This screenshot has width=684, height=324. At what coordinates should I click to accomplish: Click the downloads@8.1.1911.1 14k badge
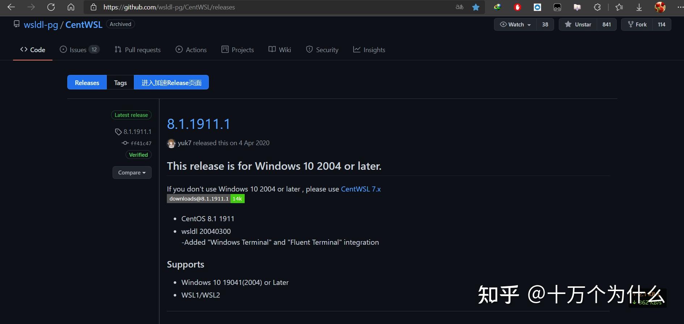tap(206, 198)
